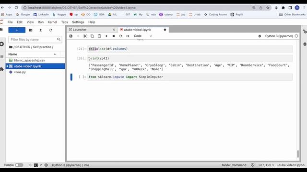Viewport: 307px width, 172px height.
Task: Go back in the browser
Action: tap(2, 8)
